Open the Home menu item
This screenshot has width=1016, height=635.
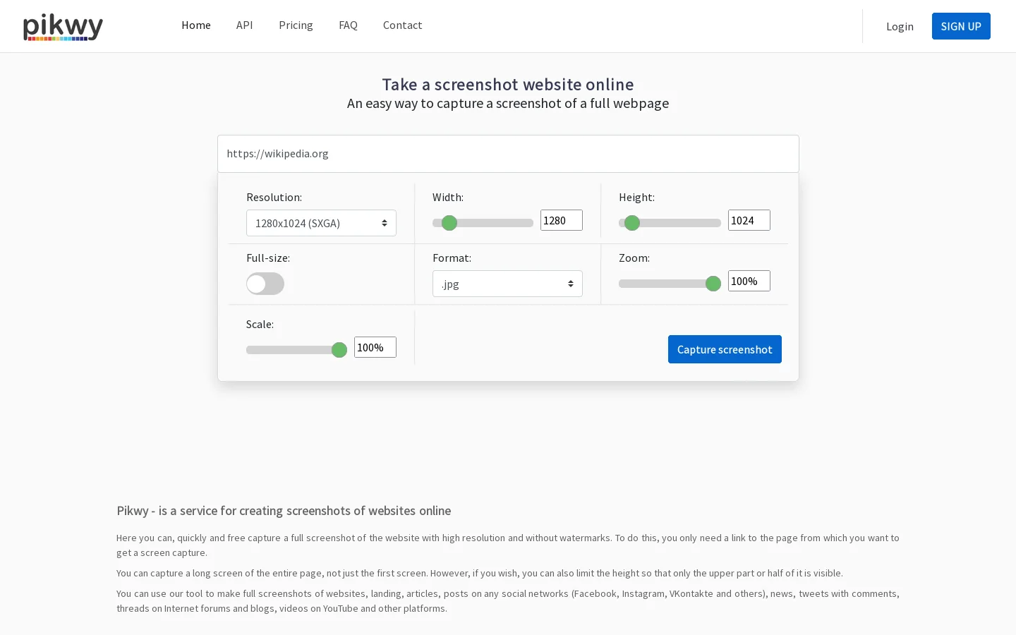coord(196,25)
